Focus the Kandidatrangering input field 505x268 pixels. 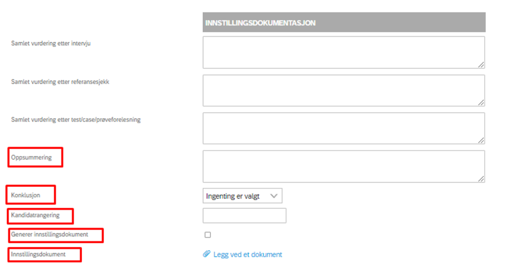click(x=245, y=215)
